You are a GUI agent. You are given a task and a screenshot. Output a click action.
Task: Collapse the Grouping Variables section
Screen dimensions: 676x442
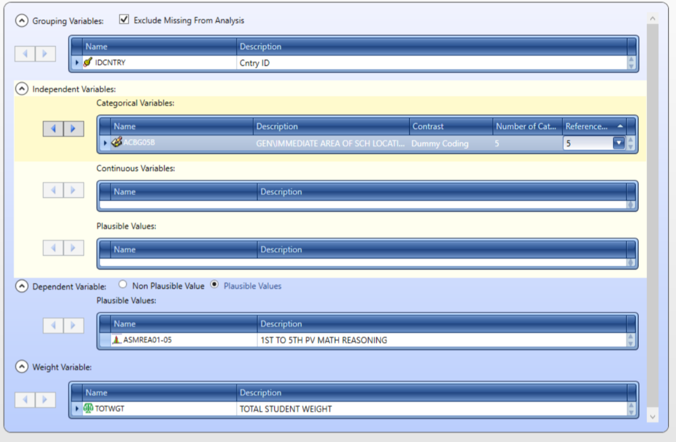pos(21,21)
